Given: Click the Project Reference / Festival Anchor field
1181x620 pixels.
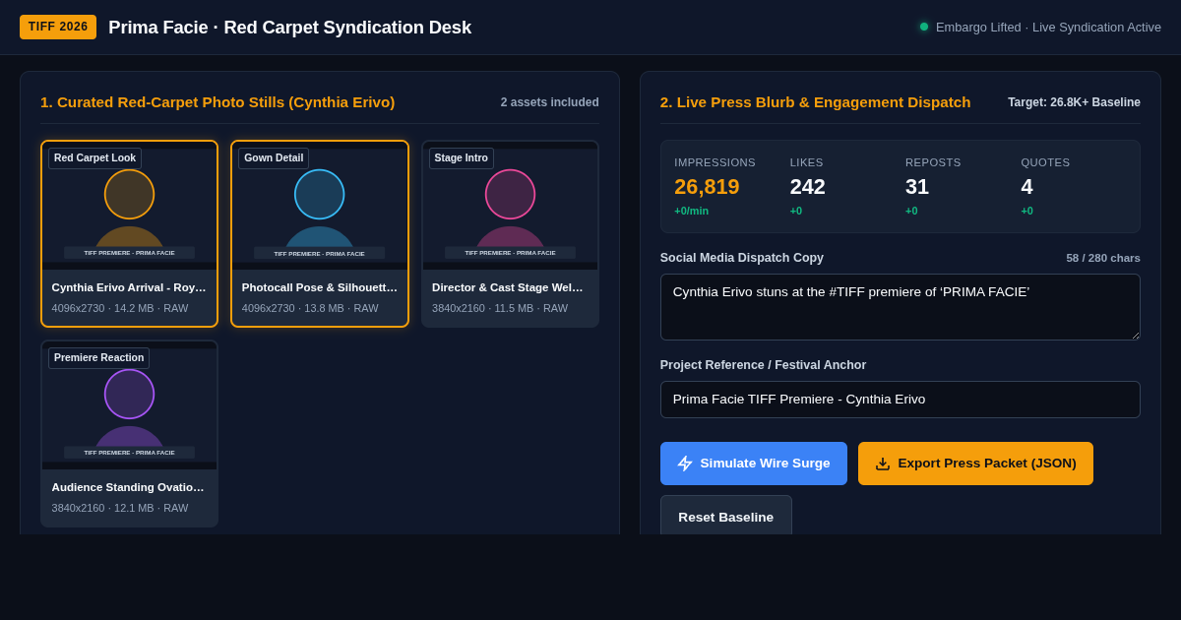Looking at the screenshot, I should click(x=901, y=400).
